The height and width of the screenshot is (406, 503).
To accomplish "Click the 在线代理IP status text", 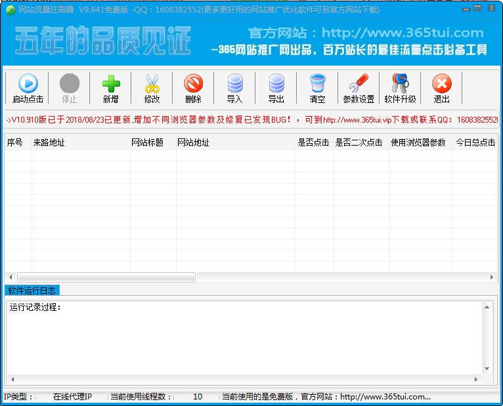I will [72, 397].
